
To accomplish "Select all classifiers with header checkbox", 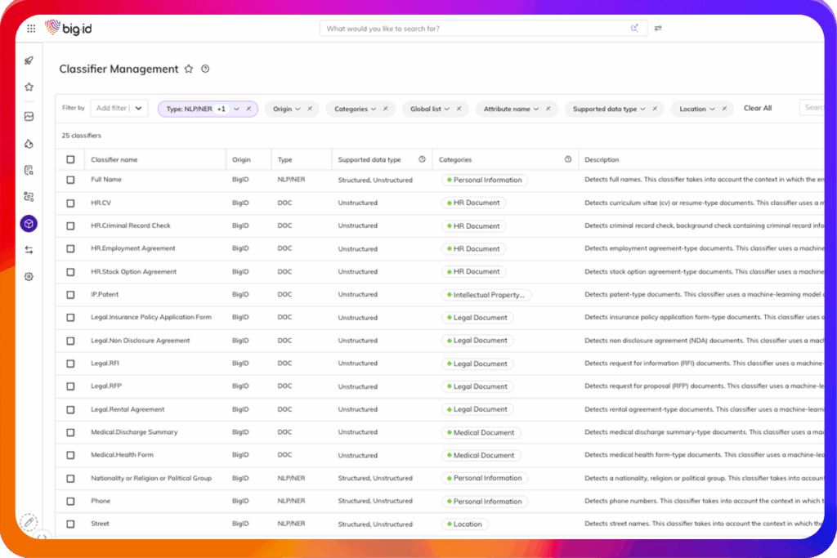I will pyautogui.click(x=70, y=160).
